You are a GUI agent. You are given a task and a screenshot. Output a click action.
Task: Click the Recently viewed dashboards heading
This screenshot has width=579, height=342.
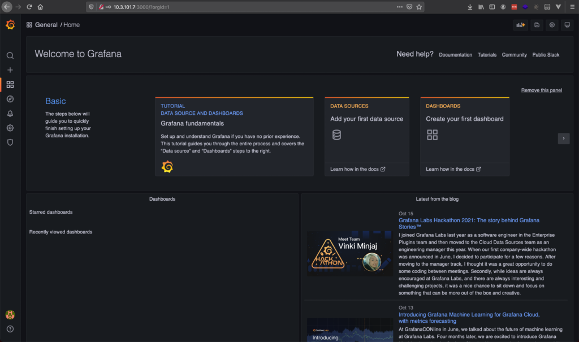click(61, 232)
